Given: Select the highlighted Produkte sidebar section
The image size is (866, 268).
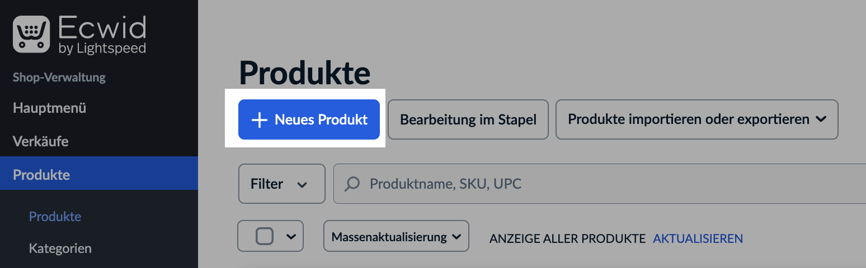Looking at the screenshot, I should (41, 175).
